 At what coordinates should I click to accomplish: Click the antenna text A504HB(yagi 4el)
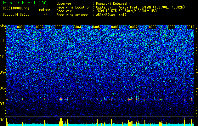[x=111, y=15]
